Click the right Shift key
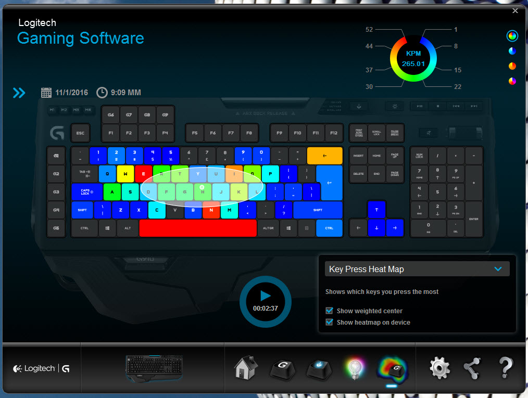The image size is (528, 398). pos(318,210)
